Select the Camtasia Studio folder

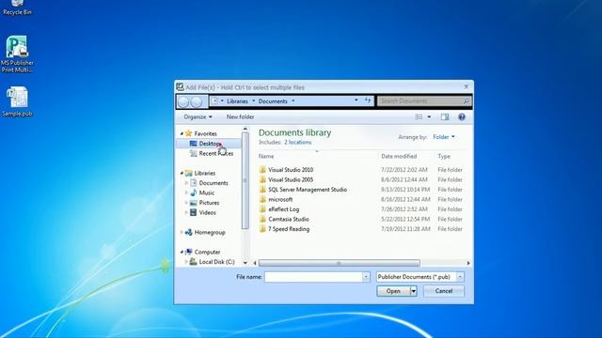284,219
